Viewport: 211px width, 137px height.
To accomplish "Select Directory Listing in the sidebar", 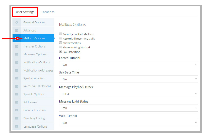I will coord(33,118).
